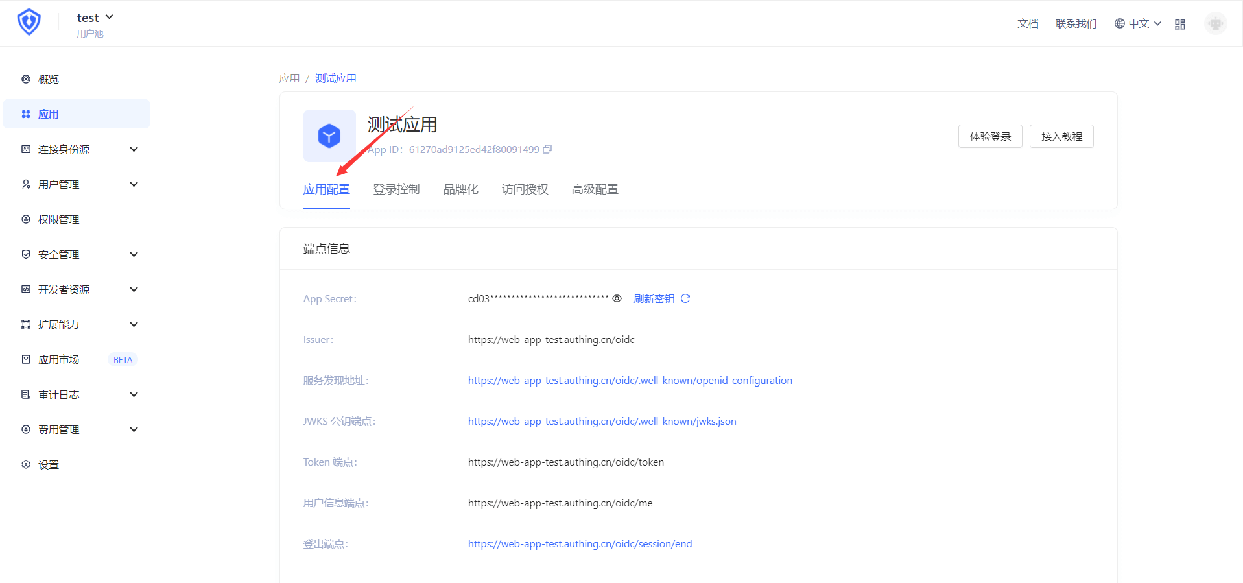Click the 费用管理 icon
This screenshot has width=1243, height=583.
tap(26, 429)
